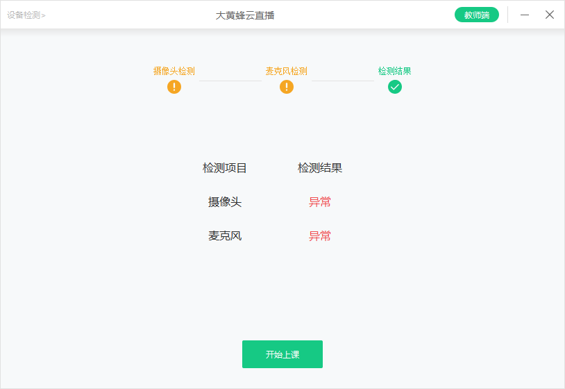Select the 摄像头 row label
Image resolution: width=565 pixels, height=389 pixels.
(224, 202)
